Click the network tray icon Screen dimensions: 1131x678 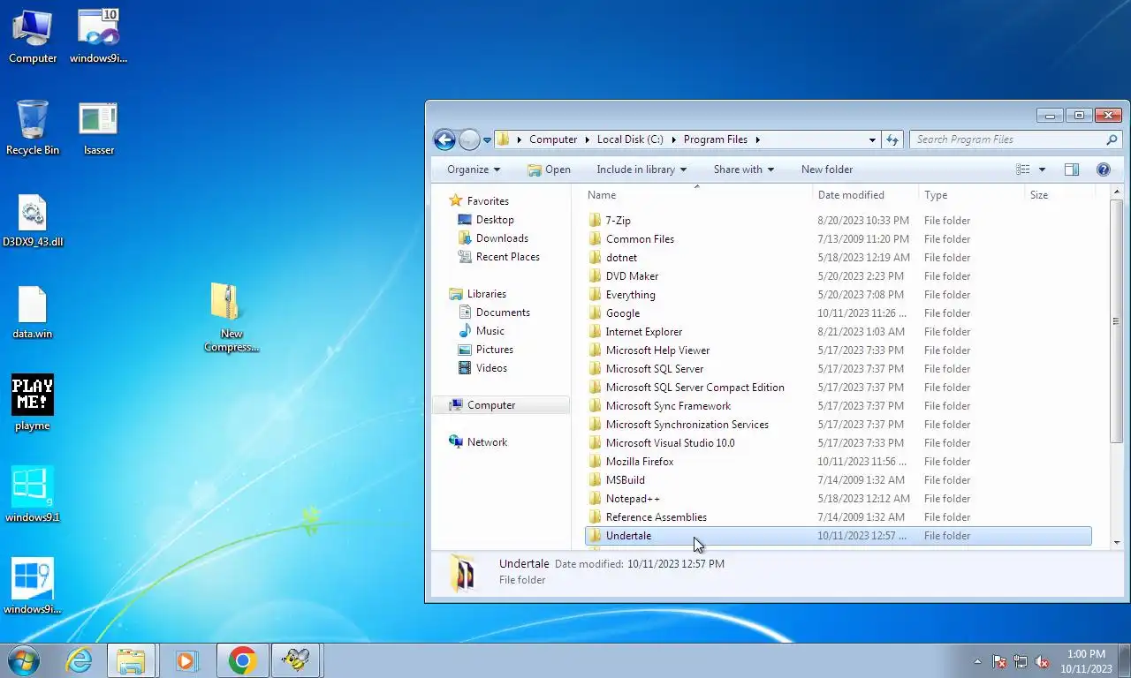pyautogui.click(x=1021, y=661)
